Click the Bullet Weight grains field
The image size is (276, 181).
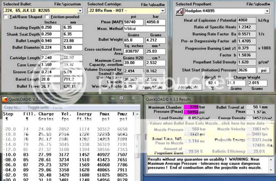click(134, 40)
